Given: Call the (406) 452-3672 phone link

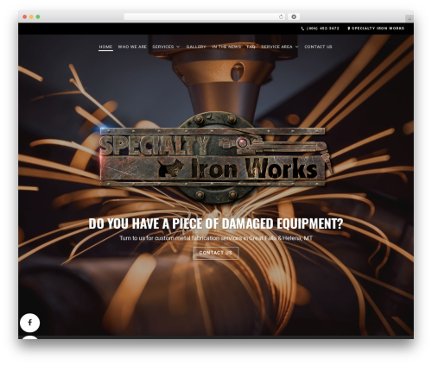Looking at the screenshot, I should [x=323, y=28].
